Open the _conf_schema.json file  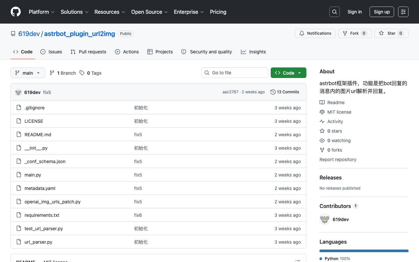(x=45, y=161)
